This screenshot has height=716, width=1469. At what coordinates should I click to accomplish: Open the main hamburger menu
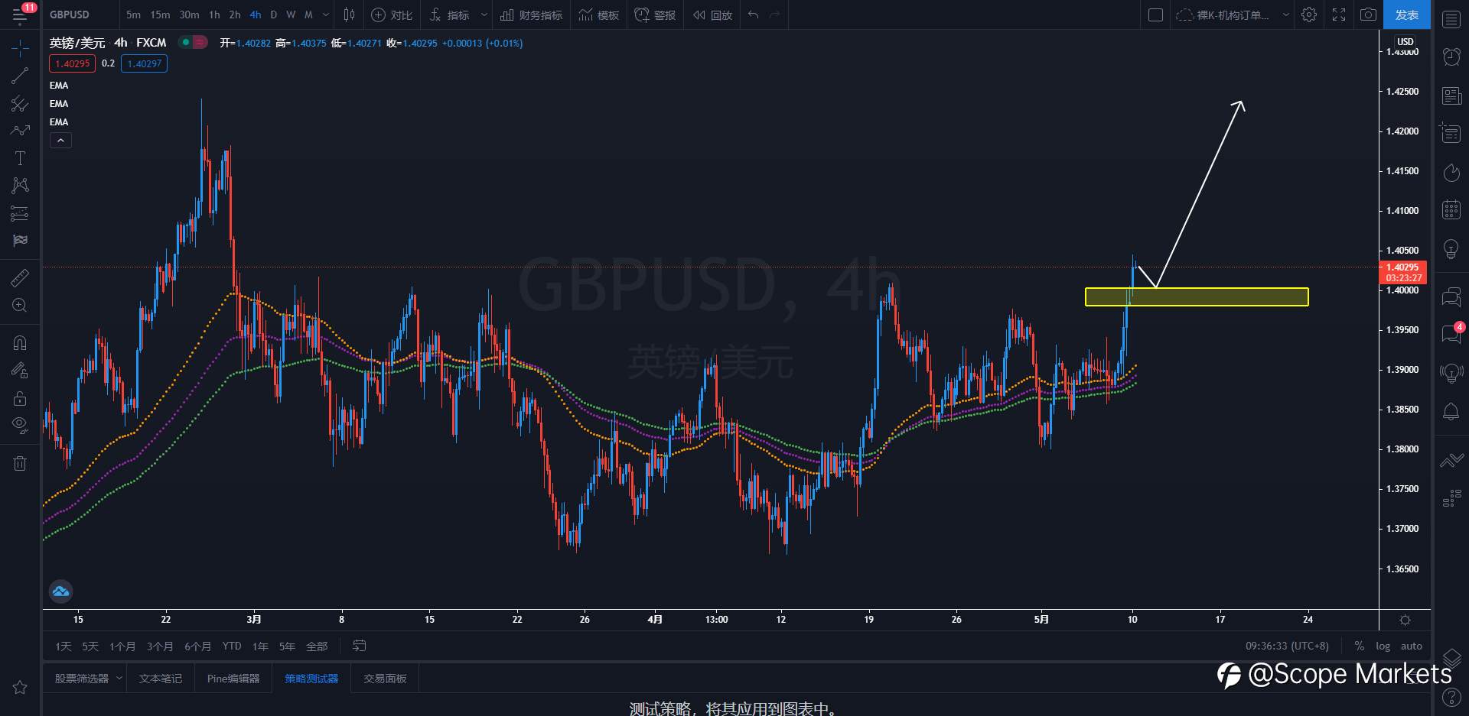click(x=20, y=15)
